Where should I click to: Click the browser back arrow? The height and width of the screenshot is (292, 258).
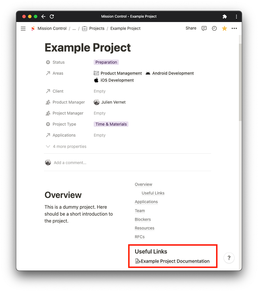(43, 16)
